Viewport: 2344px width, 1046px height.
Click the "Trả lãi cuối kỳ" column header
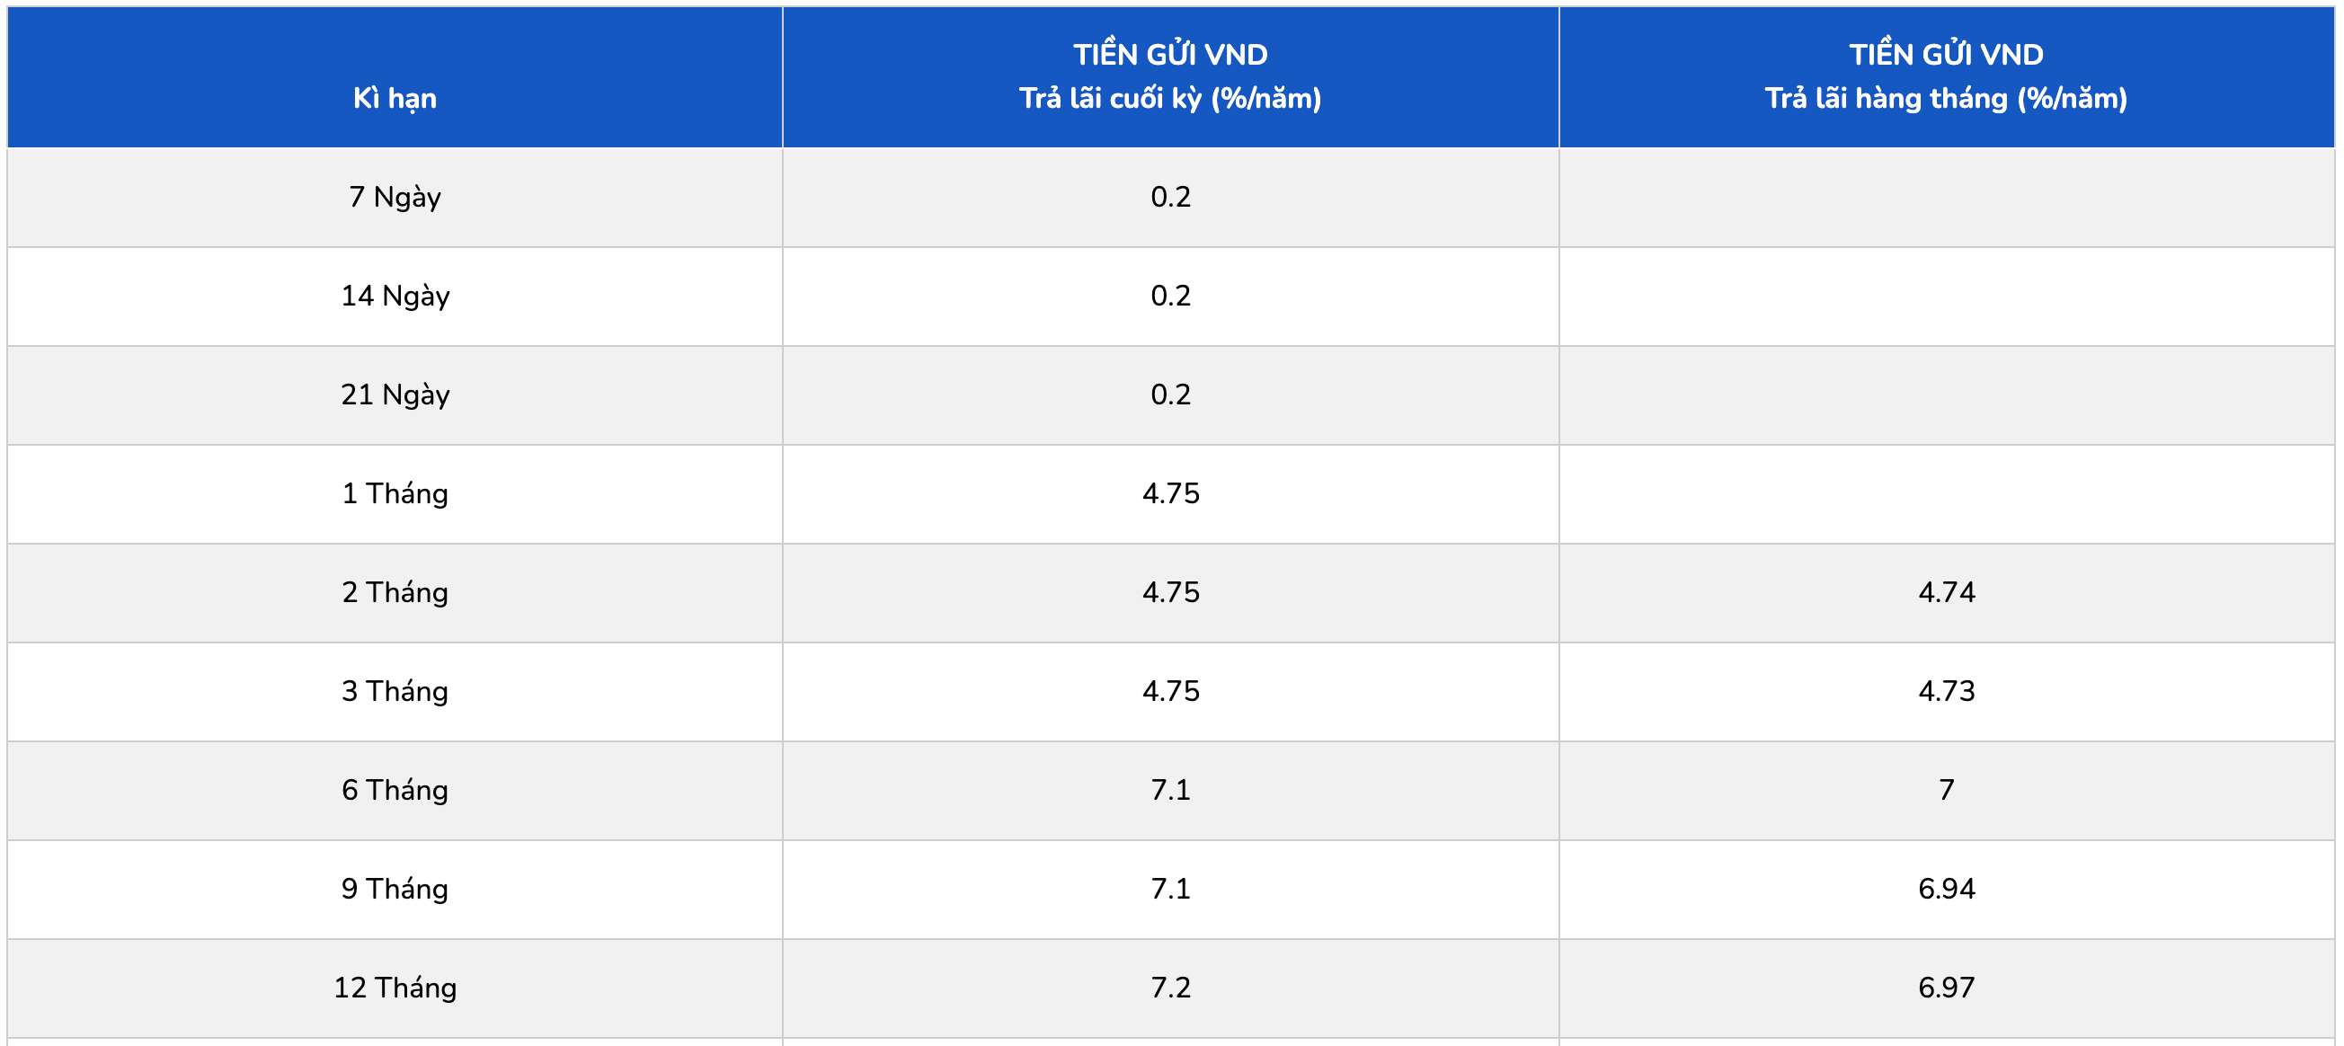1169,97
